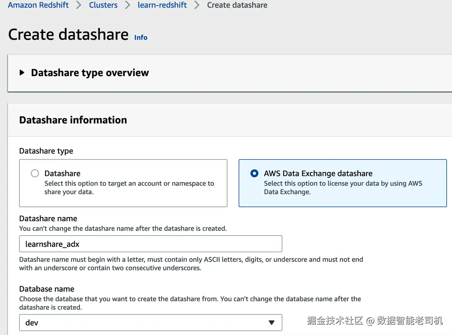Click the chevron after Clusters breadcrumb
This screenshot has width=452, height=335.
[128, 5]
